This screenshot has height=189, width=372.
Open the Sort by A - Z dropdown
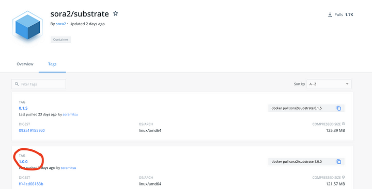pos(329,84)
